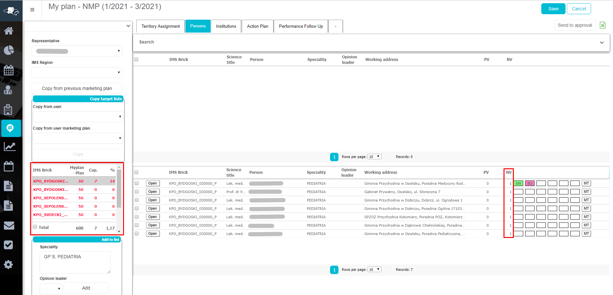Switch to the Action Plan tab

point(257,26)
